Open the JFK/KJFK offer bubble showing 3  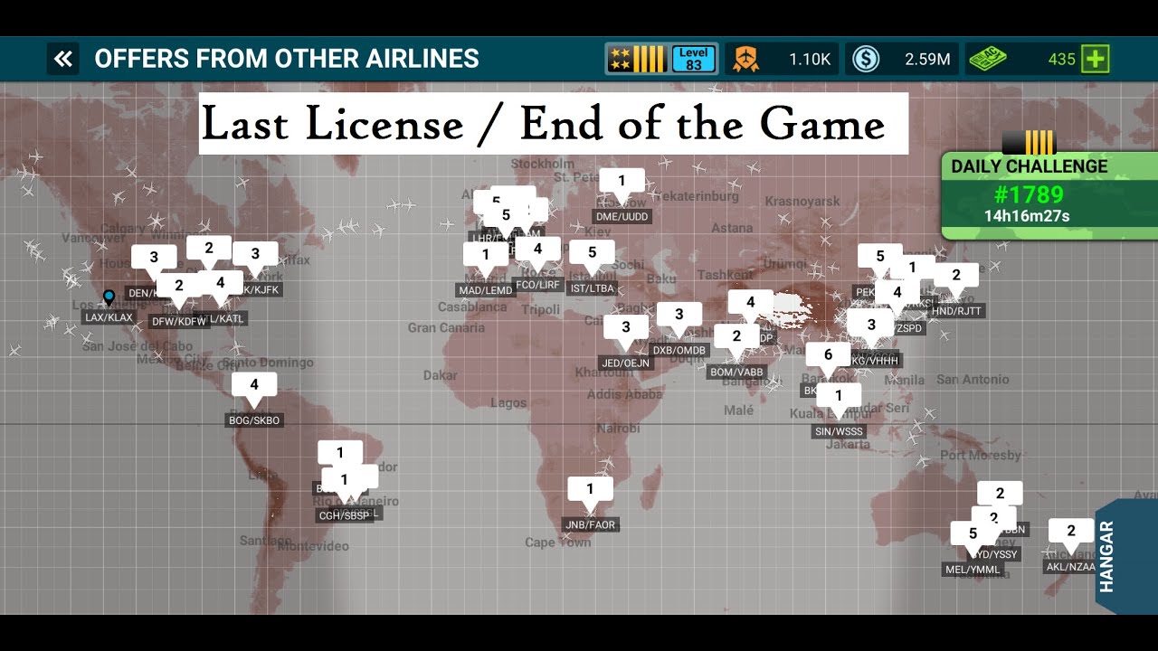point(255,257)
